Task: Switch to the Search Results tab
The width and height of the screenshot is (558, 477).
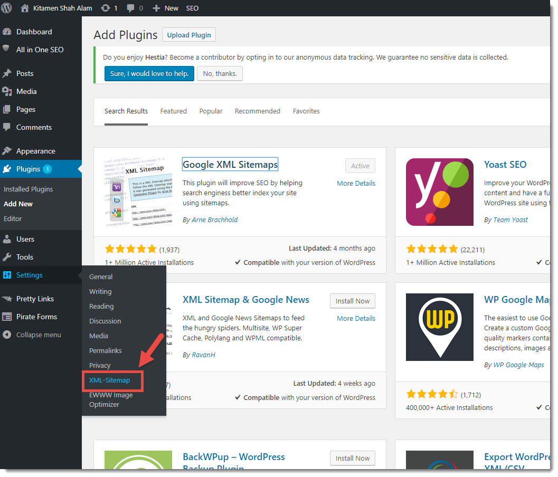Action: coord(126,111)
